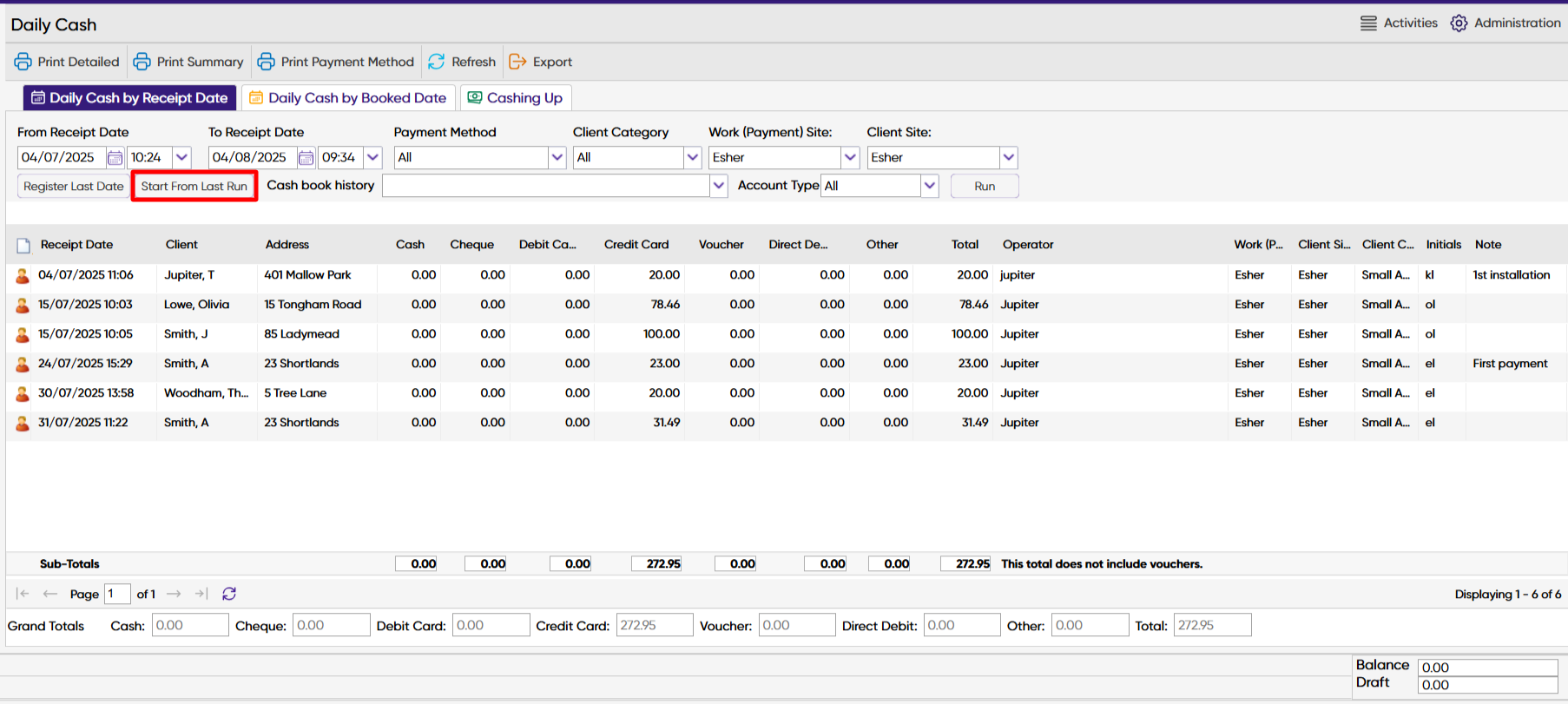Click the Print Summary toolbar icon
Viewport: 1568px width, 704px height.
coord(142,62)
